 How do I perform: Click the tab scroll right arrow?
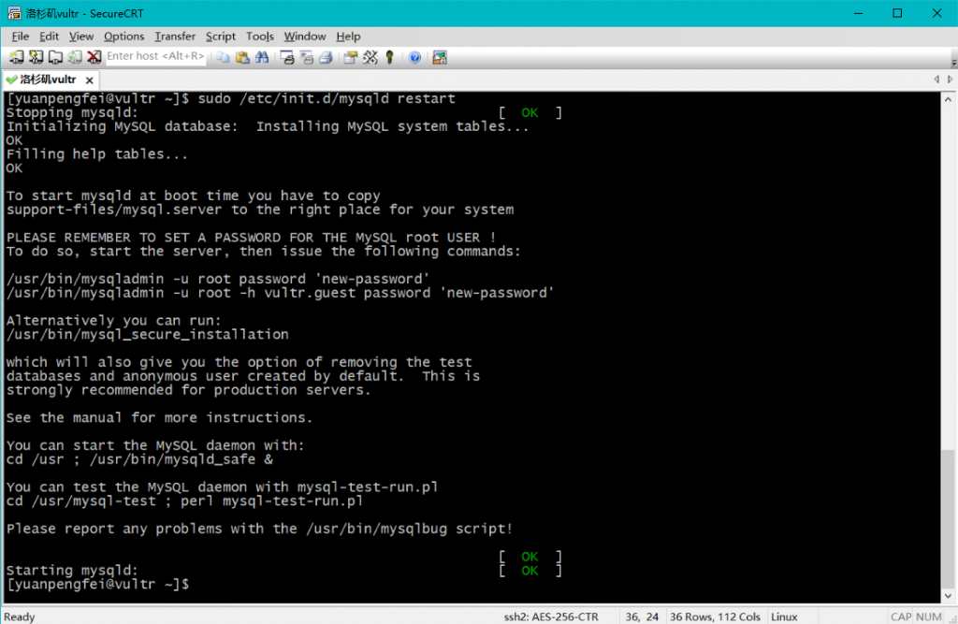950,80
